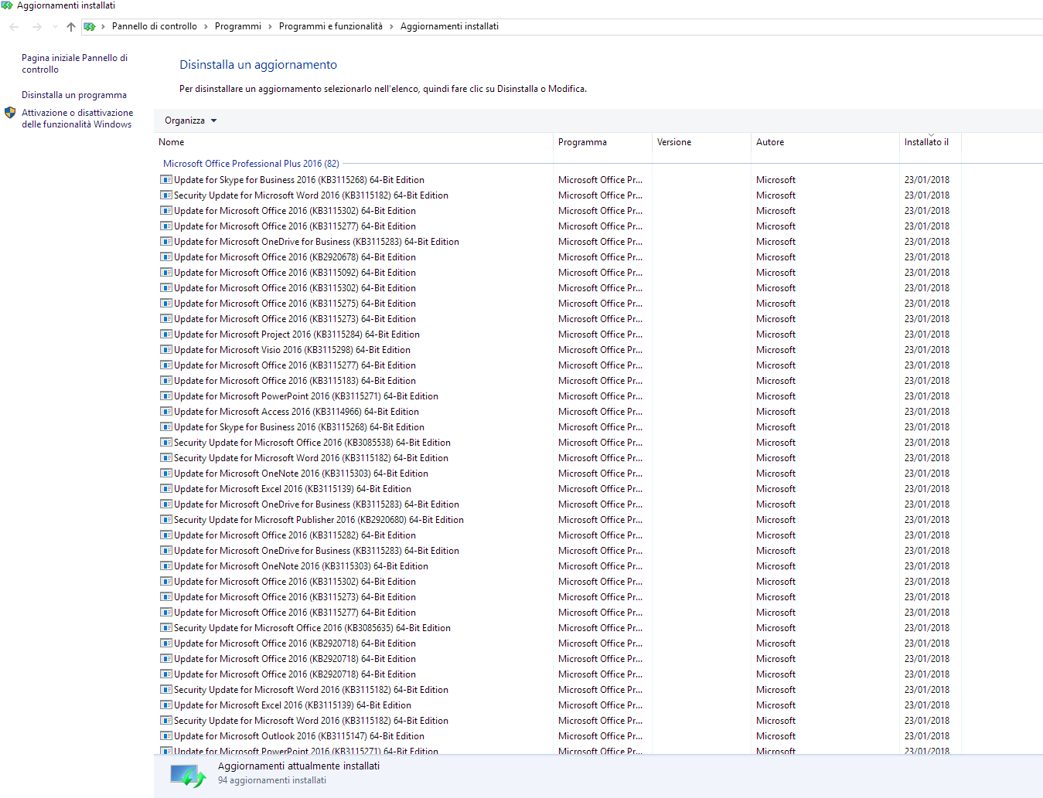Sort list by Installato il column
The width and height of the screenshot is (1043, 798).
pyautogui.click(x=930, y=142)
